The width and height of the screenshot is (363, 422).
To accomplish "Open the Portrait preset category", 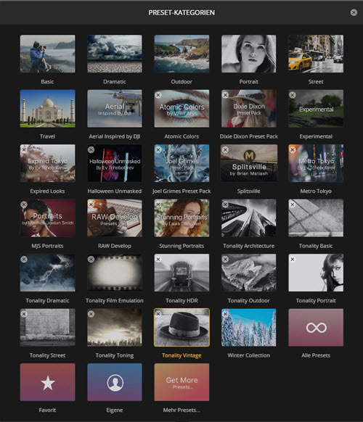I will coord(249,54).
